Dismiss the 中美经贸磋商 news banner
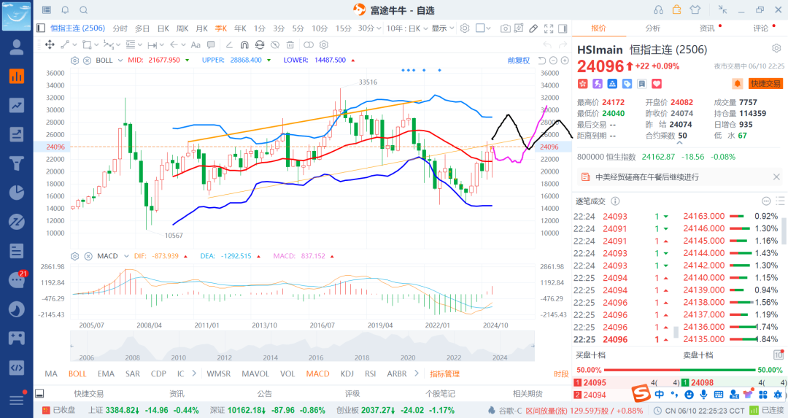The image size is (788, 418). pyautogui.click(x=776, y=177)
